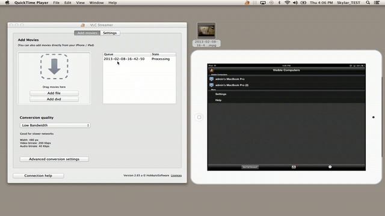Screen dimensions: 385x216
Task: Click the Connection help button
Action: pos(38,176)
